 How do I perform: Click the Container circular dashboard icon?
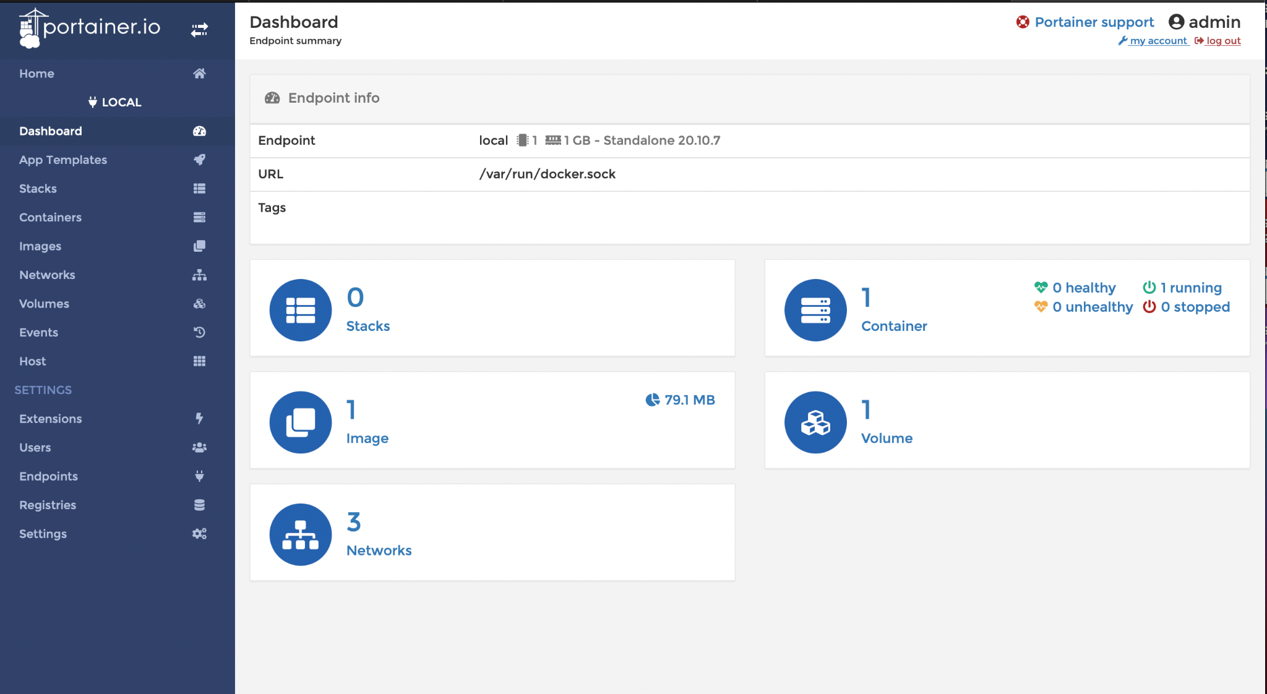pos(815,310)
